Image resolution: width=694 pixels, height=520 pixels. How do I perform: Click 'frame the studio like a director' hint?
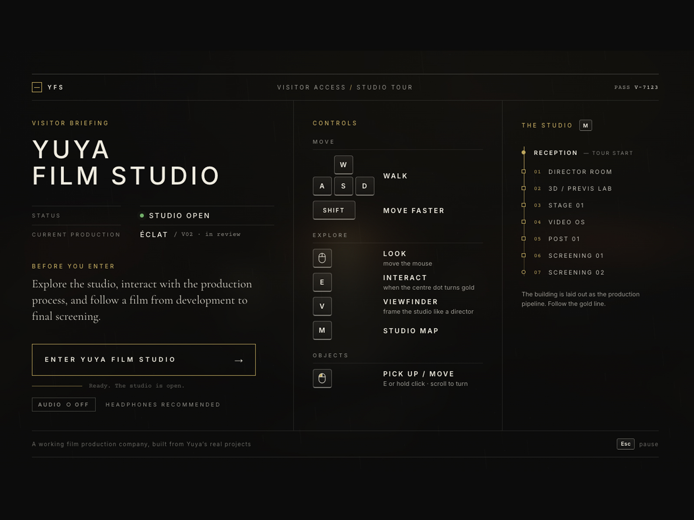428,312
